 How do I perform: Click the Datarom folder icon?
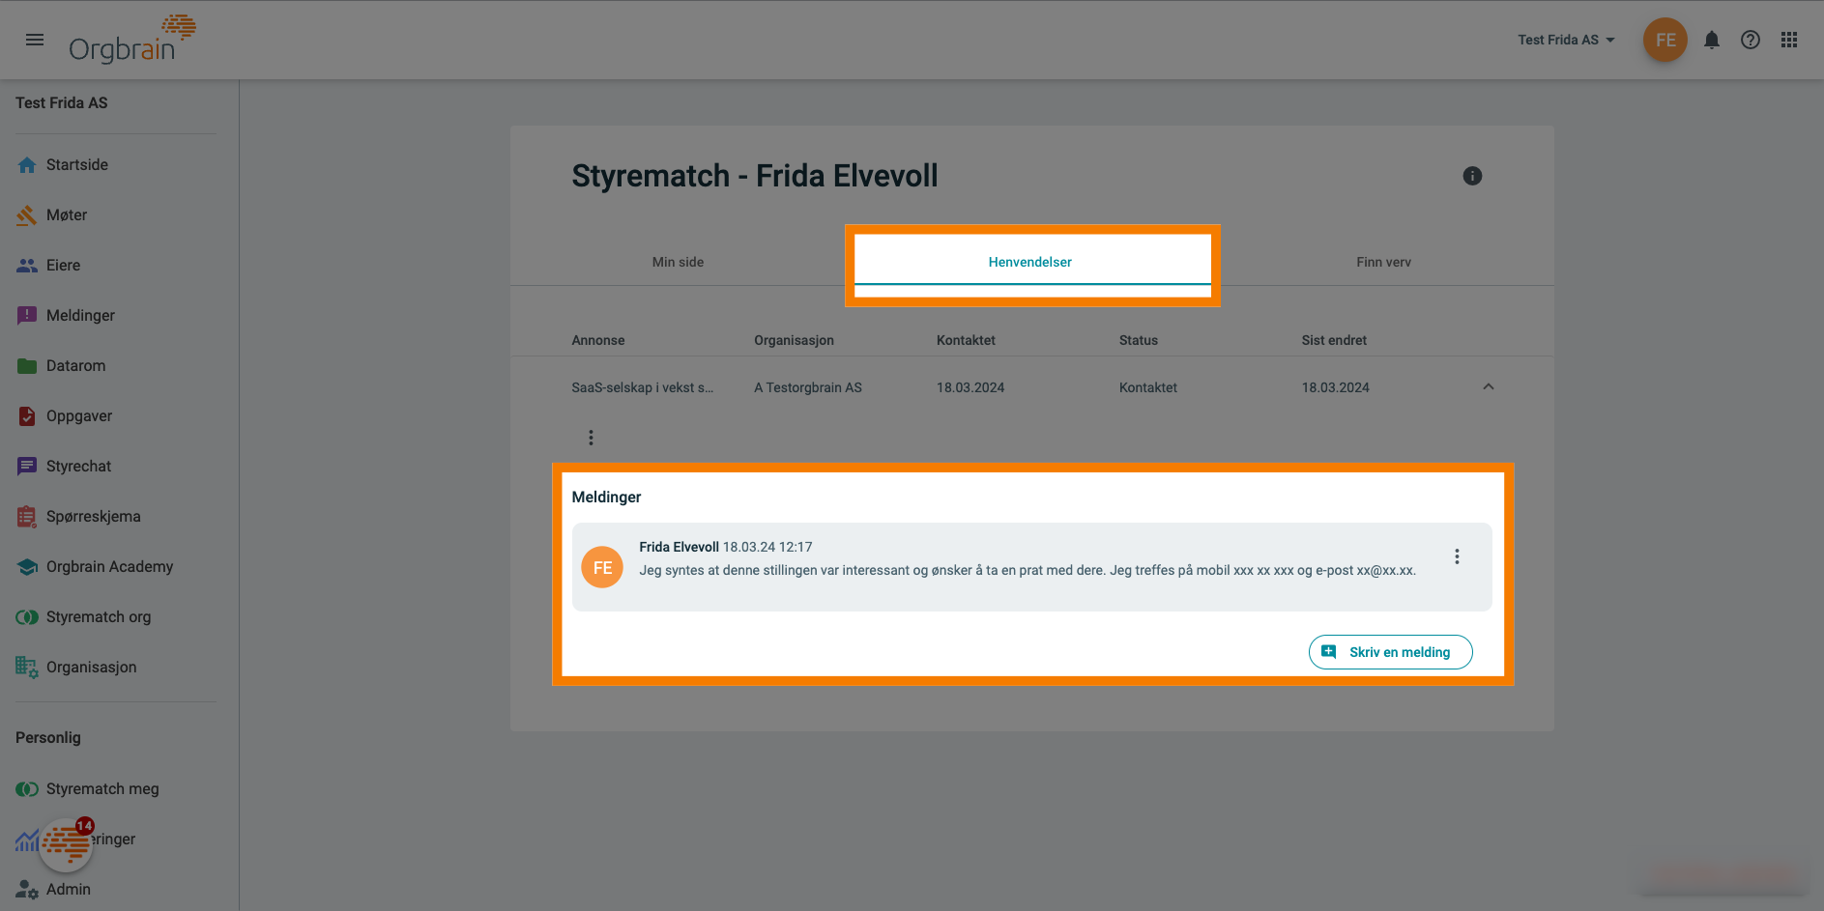click(x=27, y=365)
